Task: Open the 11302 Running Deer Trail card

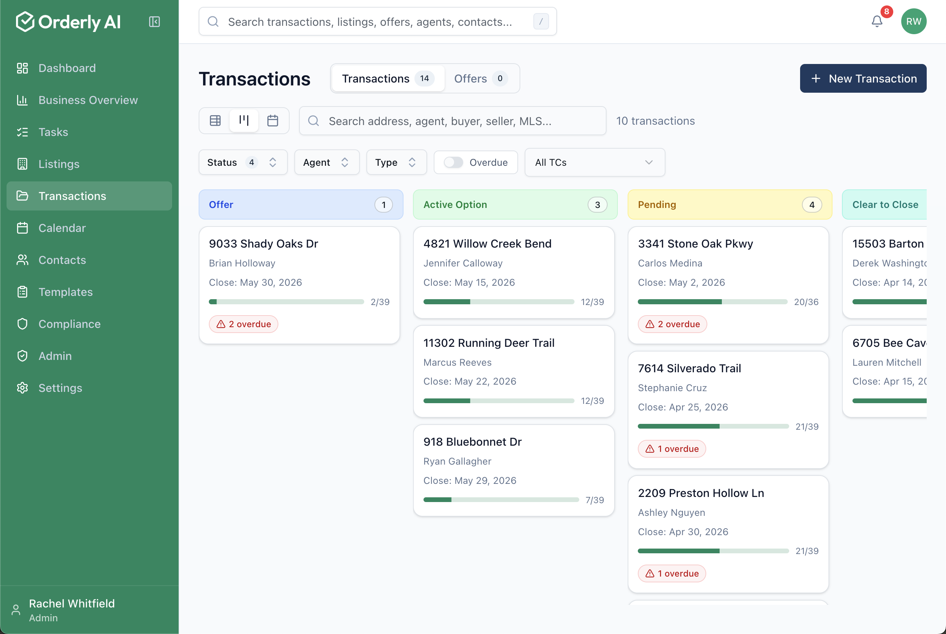Action: pyautogui.click(x=513, y=371)
